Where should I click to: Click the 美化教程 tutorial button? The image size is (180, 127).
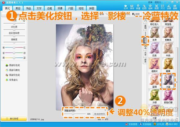(14, 119)
